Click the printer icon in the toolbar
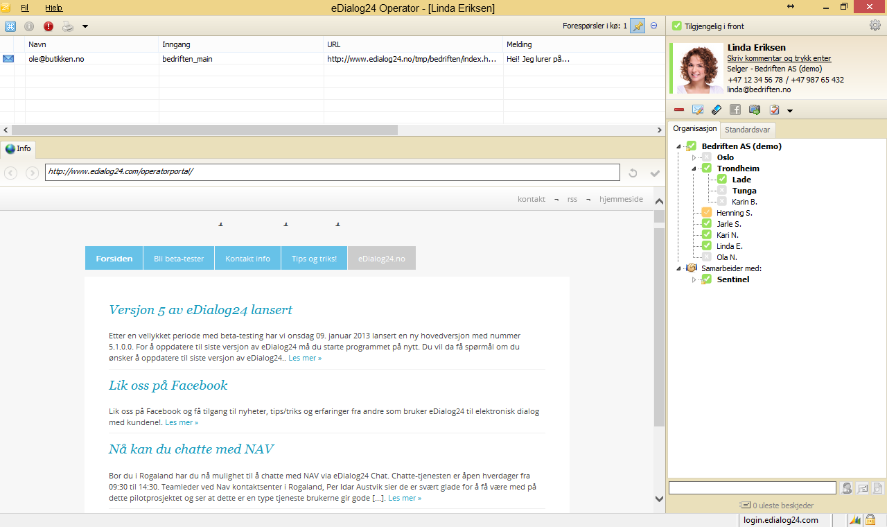887x527 pixels. (68, 26)
